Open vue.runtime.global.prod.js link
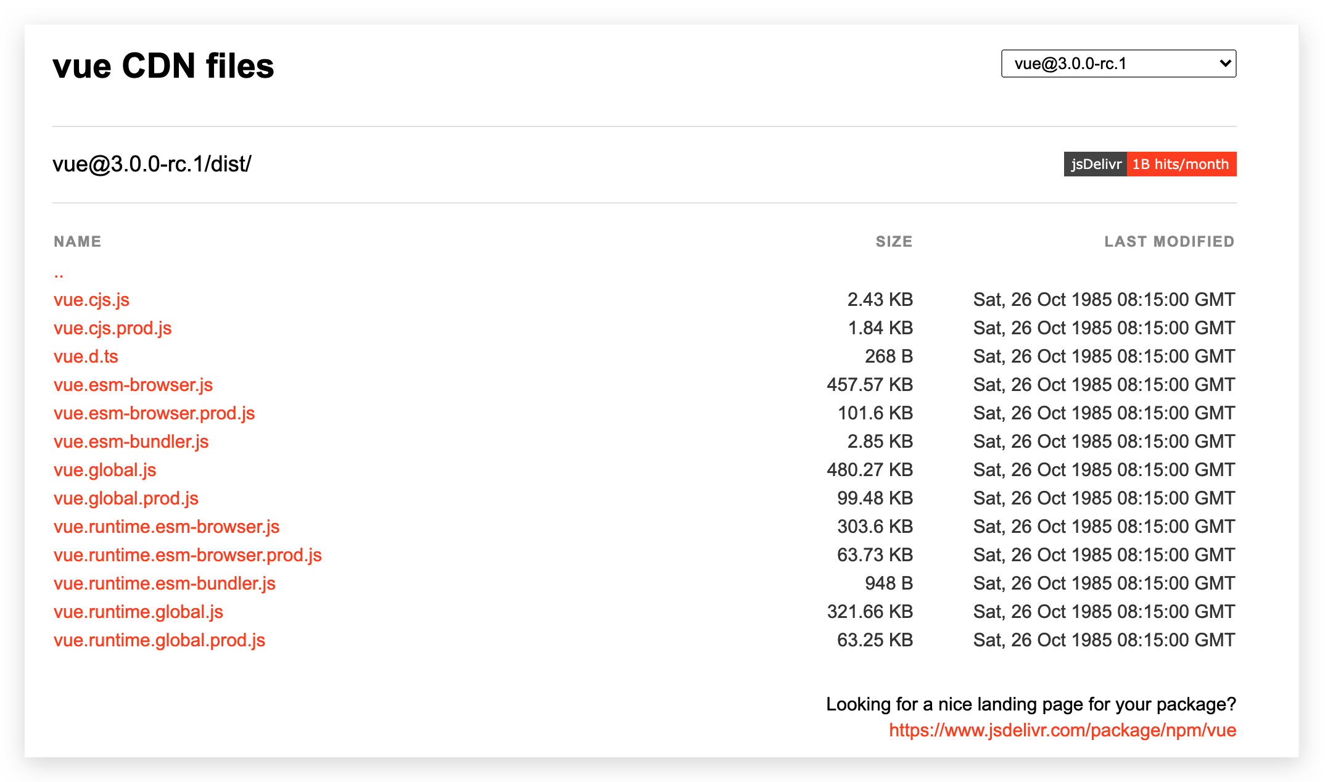 click(159, 640)
